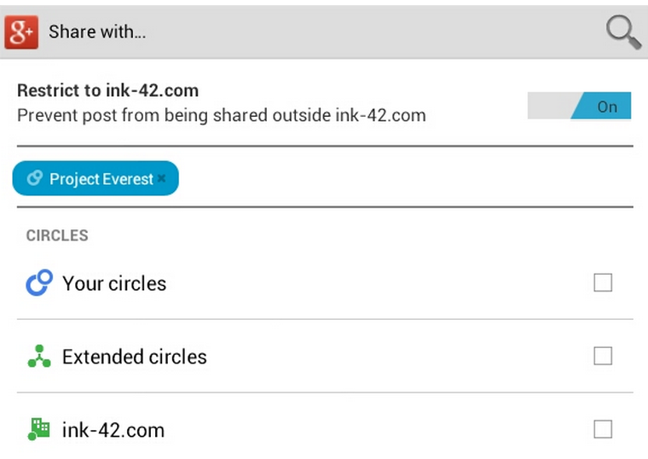The width and height of the screenshot is (648, 459).
Task: Click the Project Everest chip label
Action: (101, 179)
